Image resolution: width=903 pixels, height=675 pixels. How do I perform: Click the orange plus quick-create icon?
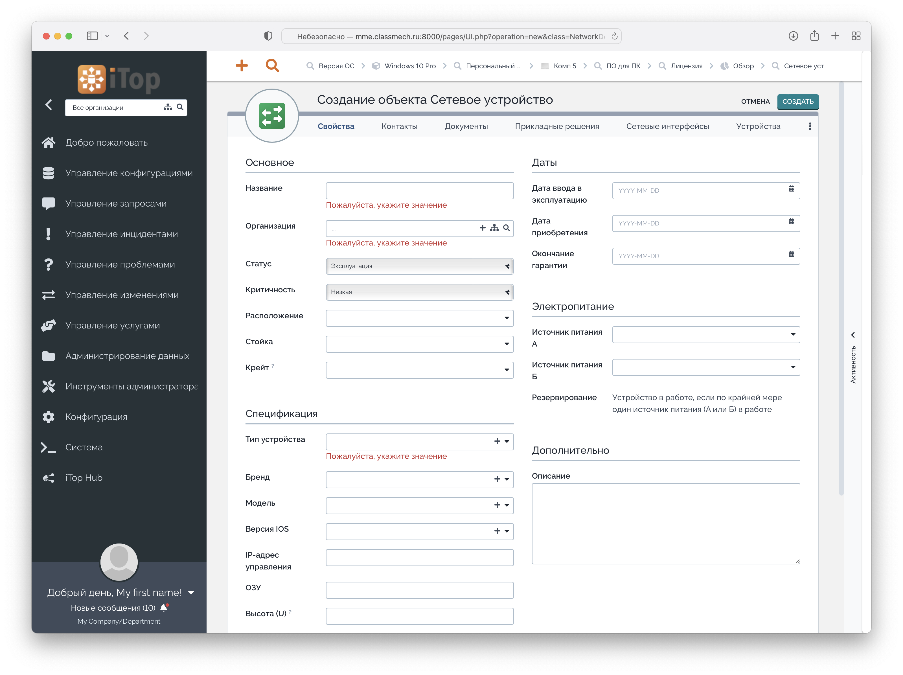pyautogui.click(x=242, y=65)
